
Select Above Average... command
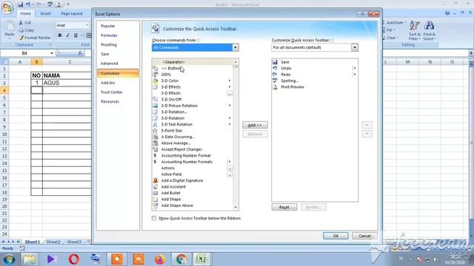193,143
